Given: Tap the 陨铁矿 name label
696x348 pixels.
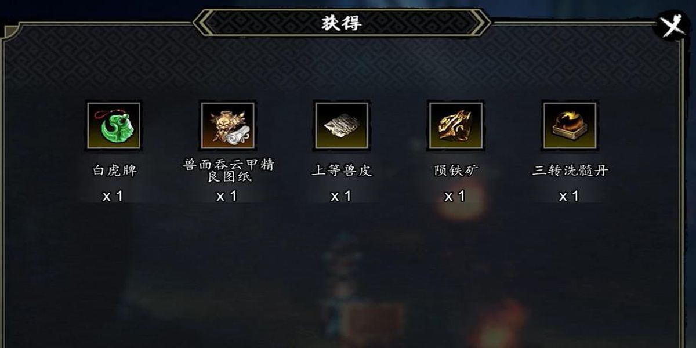Looking at the screenshot, I should click(455, 171).
